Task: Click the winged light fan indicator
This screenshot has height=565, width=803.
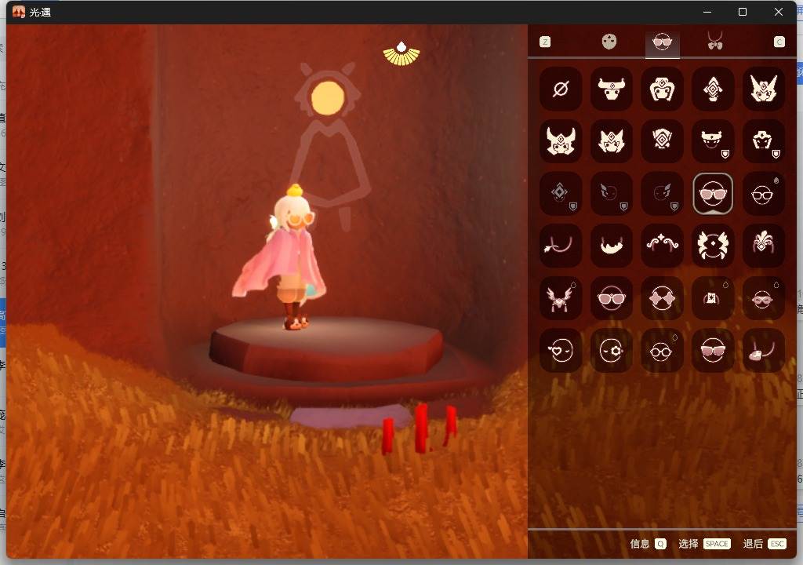Action: tap(401, 54)
